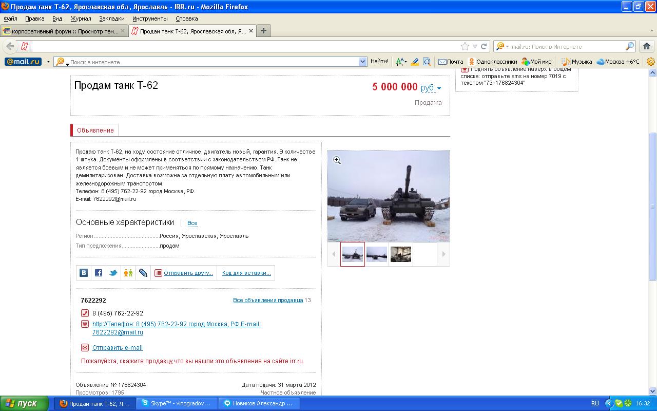
Task: Open Мой мир in the mail.ru toolbar
Action: pos(536,62)
